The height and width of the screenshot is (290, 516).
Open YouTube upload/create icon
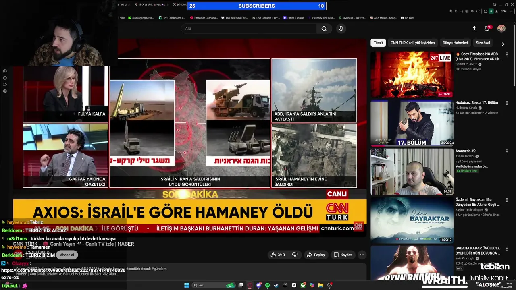tap(474, 29)
